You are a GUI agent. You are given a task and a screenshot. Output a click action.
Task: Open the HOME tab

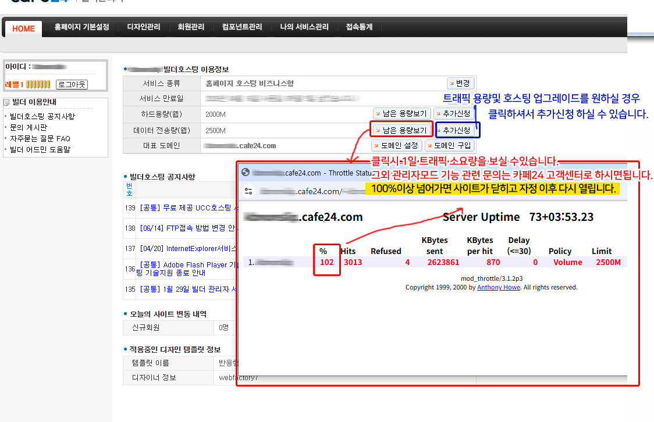(x=23, y=28)
